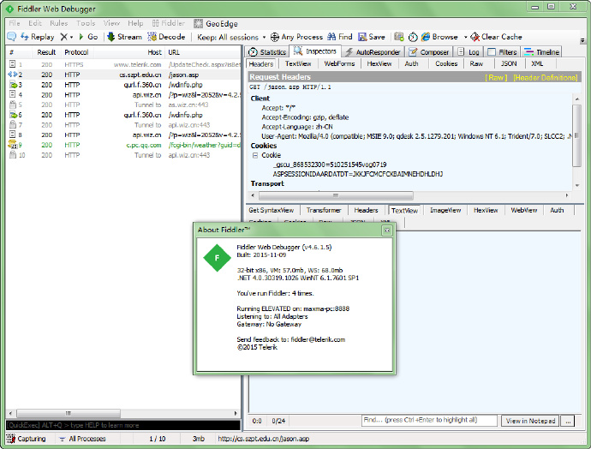Toggle Stream mode
Screen dimensions: 591x449
124,37
